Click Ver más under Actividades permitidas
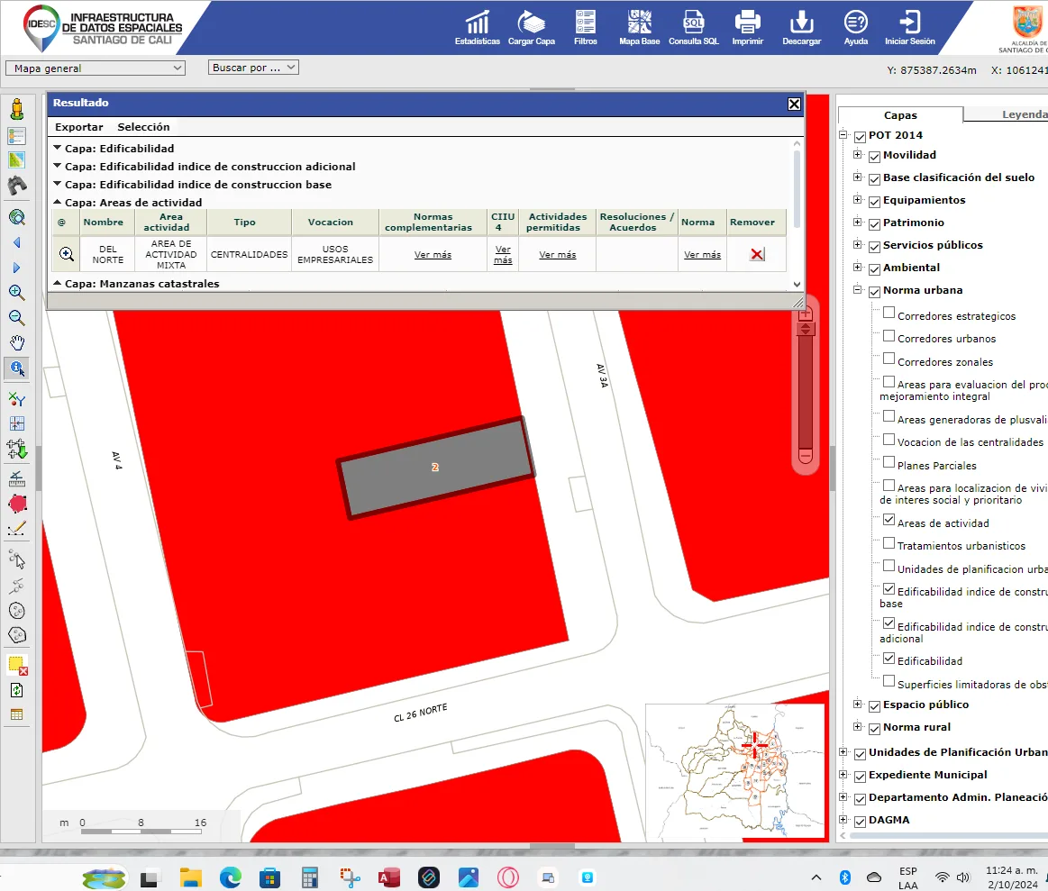This screenshot has width=1048, height=891. [x=557, y=255]
